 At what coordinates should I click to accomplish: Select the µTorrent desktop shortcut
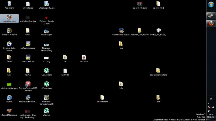[46, 111]
